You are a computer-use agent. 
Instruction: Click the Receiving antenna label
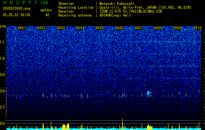pos(75,15)
